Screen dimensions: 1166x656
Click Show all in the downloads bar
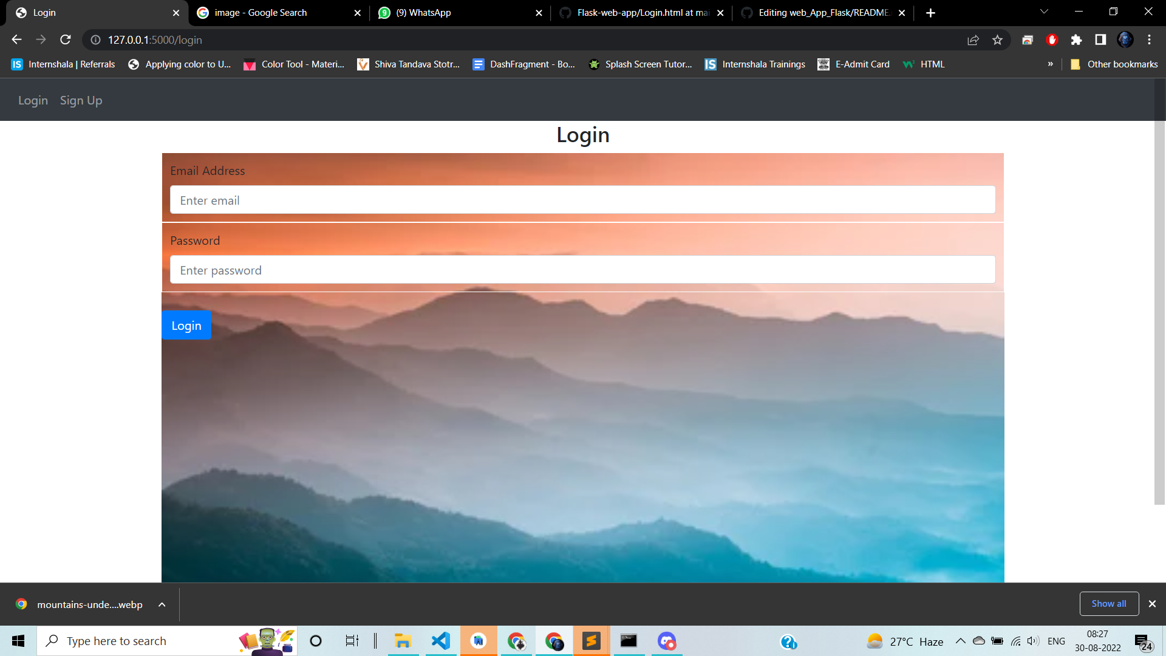point(1109,604)
